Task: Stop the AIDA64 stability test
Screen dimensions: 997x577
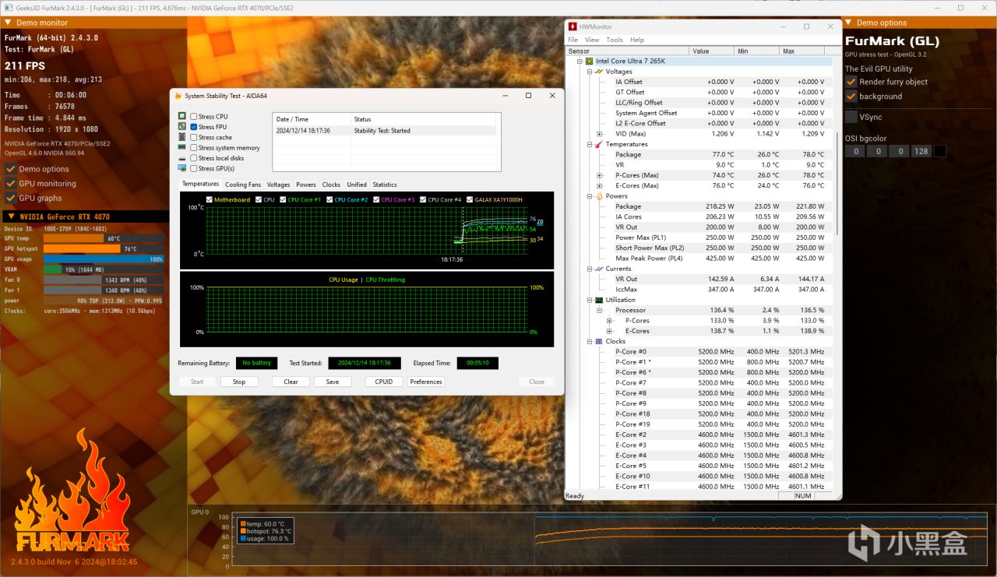Action: pyautogui.click(x=239, y=382)
